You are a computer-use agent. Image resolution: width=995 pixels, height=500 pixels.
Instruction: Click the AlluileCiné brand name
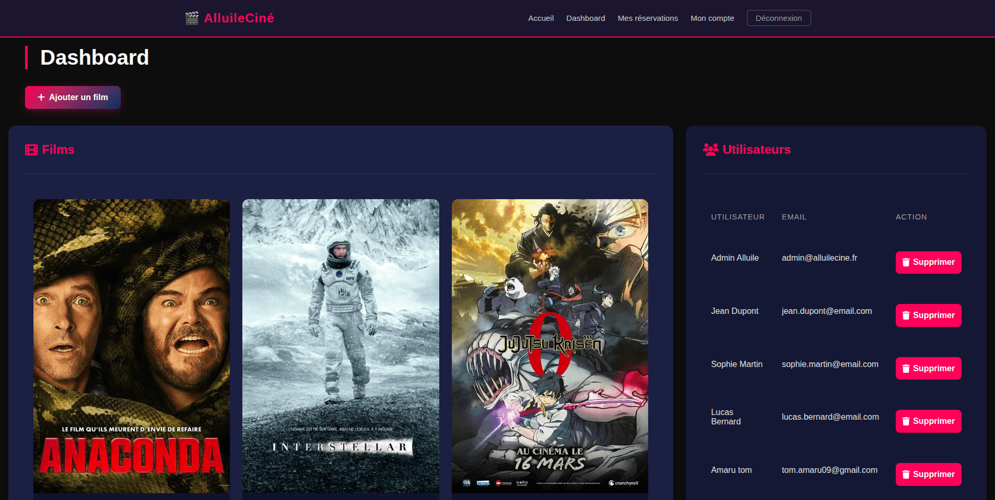coord(239,18)
